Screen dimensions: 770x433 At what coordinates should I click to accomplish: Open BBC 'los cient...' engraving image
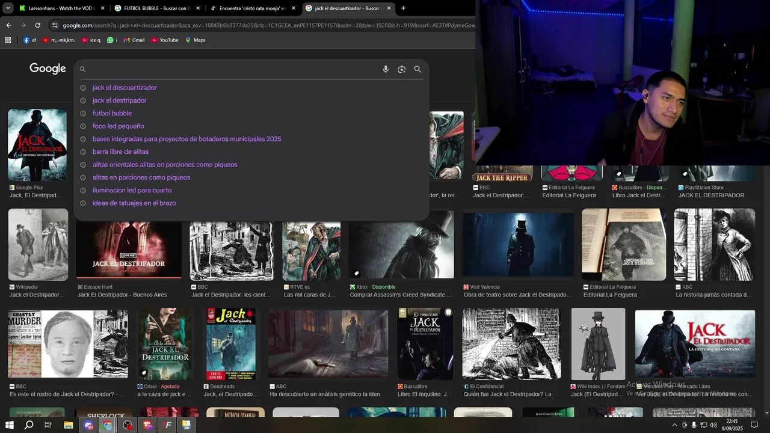[x=232, y=251]
